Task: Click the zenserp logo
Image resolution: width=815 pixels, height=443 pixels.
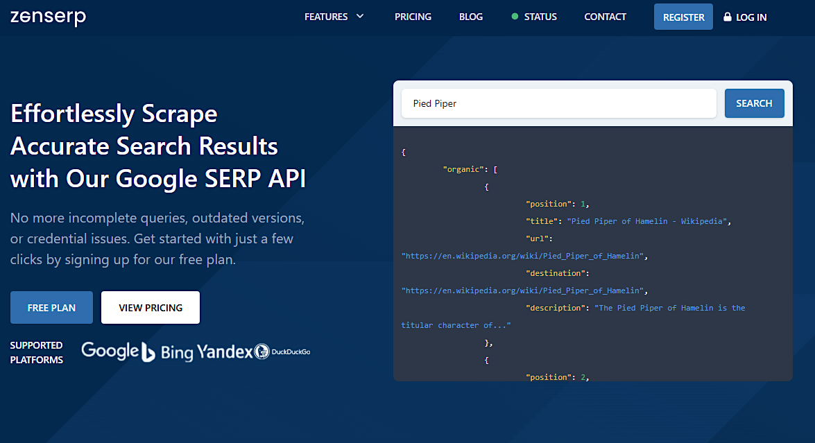Action: pyautogui.click(x=49, y=17)
